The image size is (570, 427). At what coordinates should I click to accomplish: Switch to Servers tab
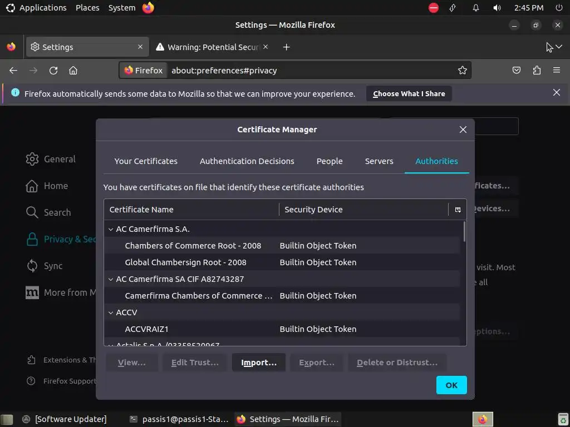(379, 161)
